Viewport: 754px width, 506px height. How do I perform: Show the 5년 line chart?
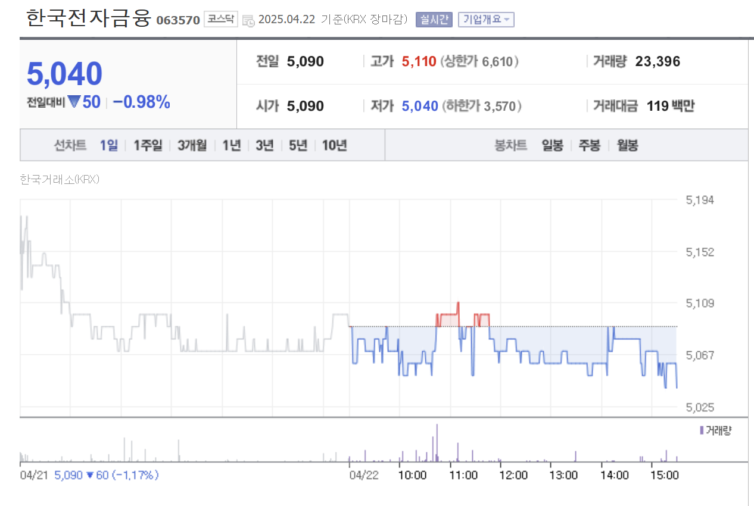(x=298, y=145)
